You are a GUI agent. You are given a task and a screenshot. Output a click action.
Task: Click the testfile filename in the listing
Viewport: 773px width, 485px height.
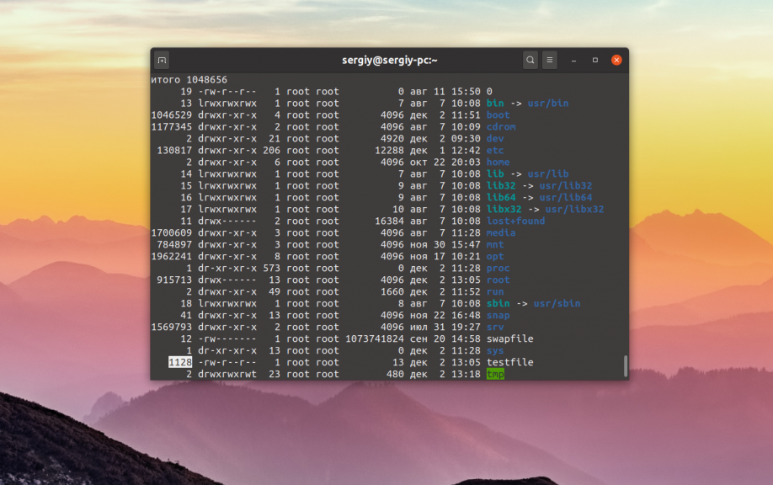[x=509, y=362]
